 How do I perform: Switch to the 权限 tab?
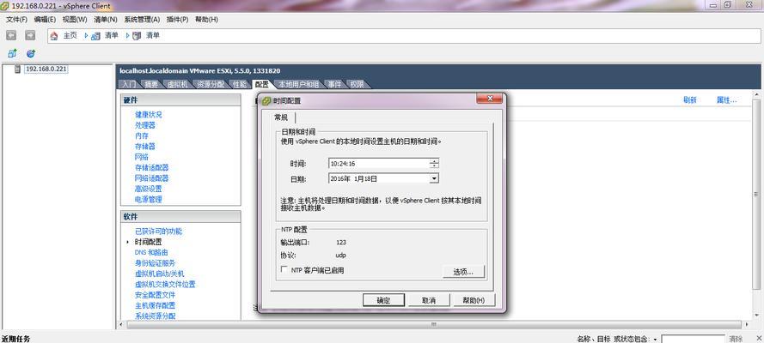tap(357, 85)
